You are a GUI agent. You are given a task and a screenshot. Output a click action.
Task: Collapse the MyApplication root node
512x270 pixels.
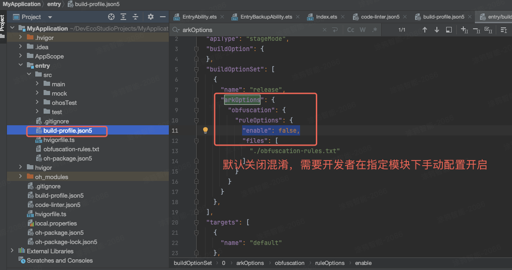pos(13,28)
